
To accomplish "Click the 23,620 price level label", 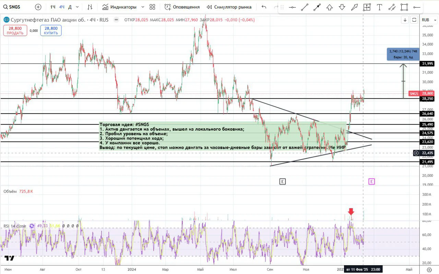I will (428, 142).
